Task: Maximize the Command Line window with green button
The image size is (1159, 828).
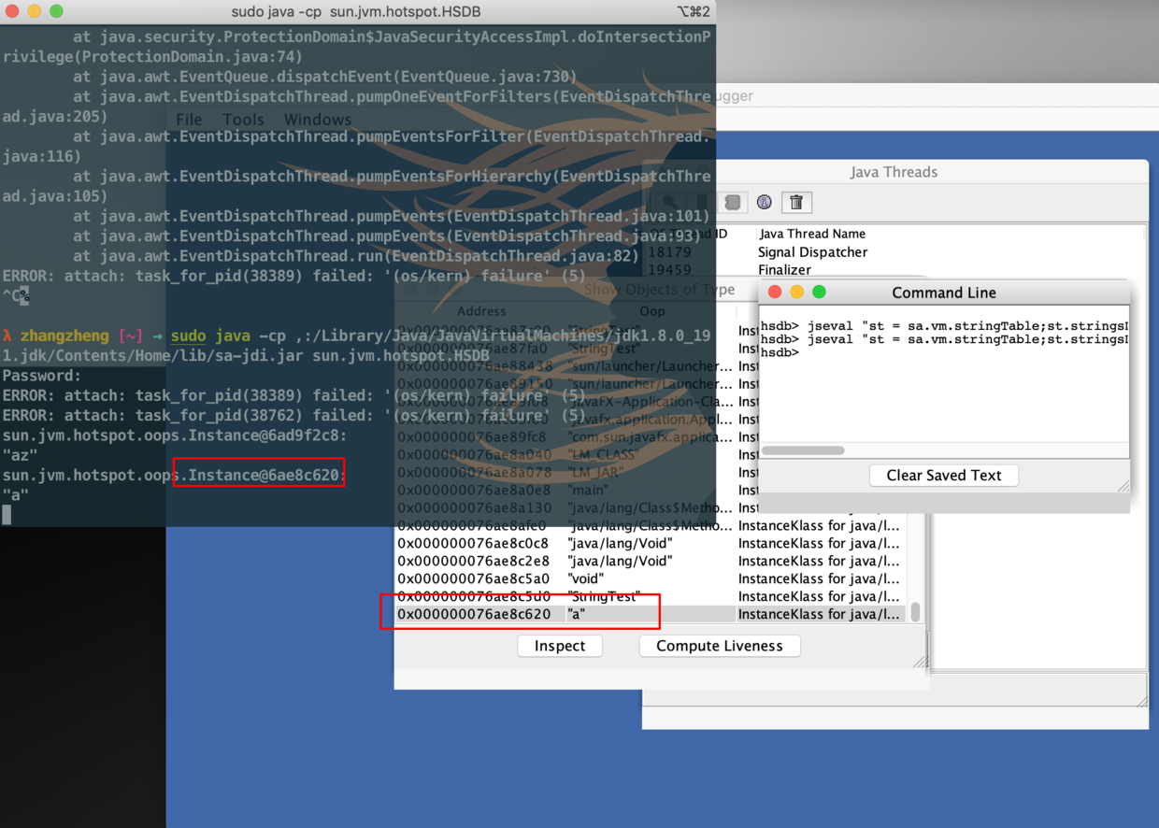Action: [x=820, y=293]
